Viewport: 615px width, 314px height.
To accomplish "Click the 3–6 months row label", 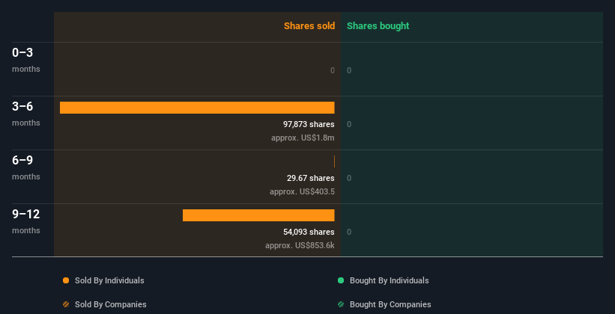I will click(26, 114).
